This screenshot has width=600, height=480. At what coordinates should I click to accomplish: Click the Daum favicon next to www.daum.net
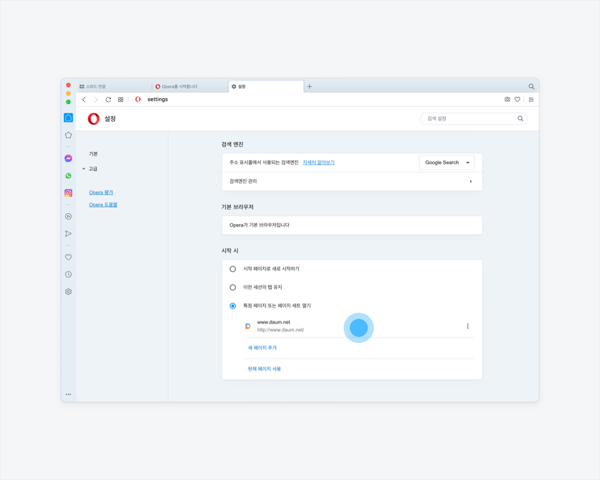tap(248, 326)
